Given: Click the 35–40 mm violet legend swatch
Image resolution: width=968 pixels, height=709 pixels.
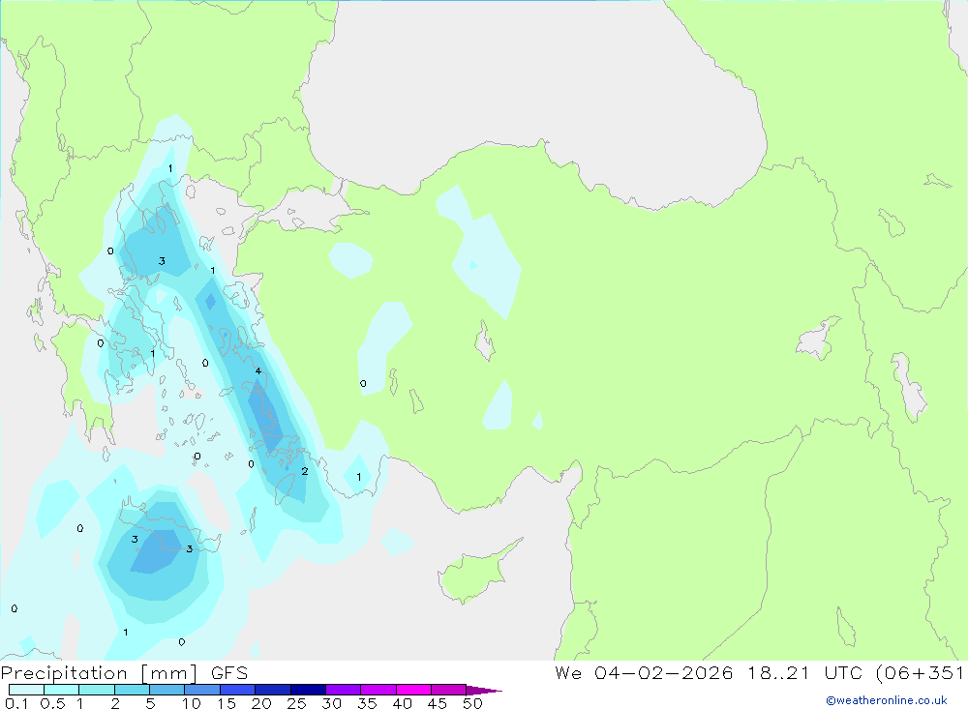Looking at the screenshot, I should (378, 690).
